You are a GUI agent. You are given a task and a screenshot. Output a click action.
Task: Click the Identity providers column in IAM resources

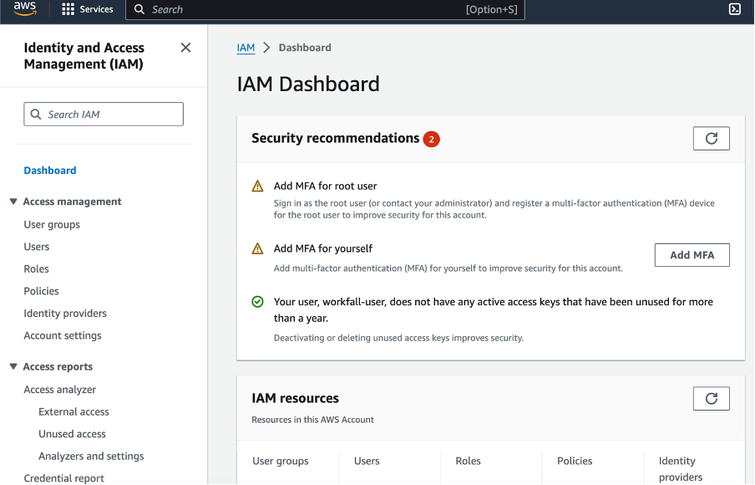tap(681, 469)
